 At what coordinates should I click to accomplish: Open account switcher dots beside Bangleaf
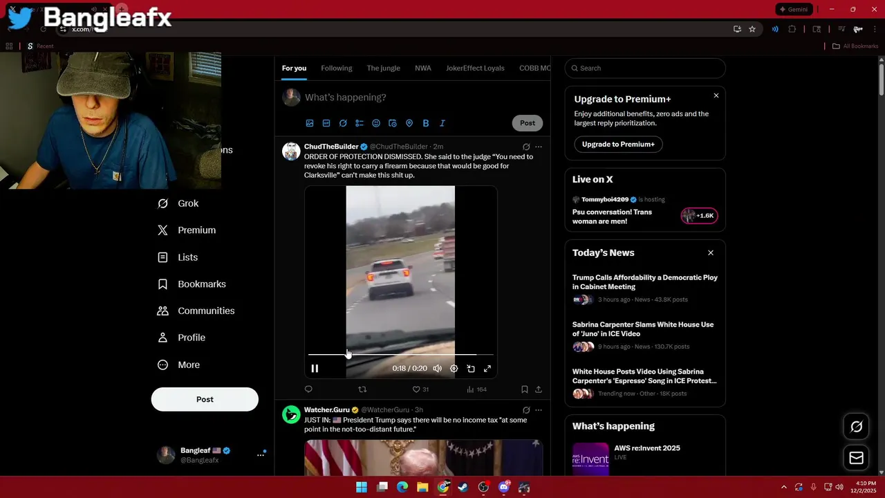pyautogui.click(x=261, y=454)
